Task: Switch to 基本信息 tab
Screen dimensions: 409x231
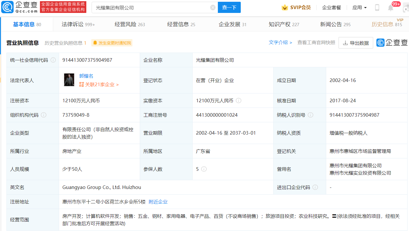Action: tap(27, 24)
